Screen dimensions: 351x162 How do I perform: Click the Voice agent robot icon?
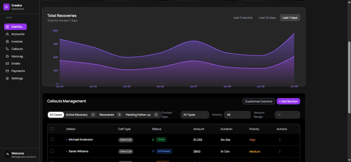[x=7, y=56]
